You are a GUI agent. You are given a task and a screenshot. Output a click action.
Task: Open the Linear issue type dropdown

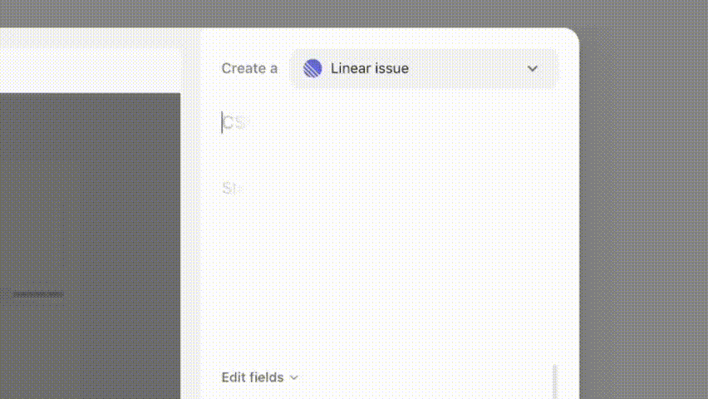pos(424,69)
